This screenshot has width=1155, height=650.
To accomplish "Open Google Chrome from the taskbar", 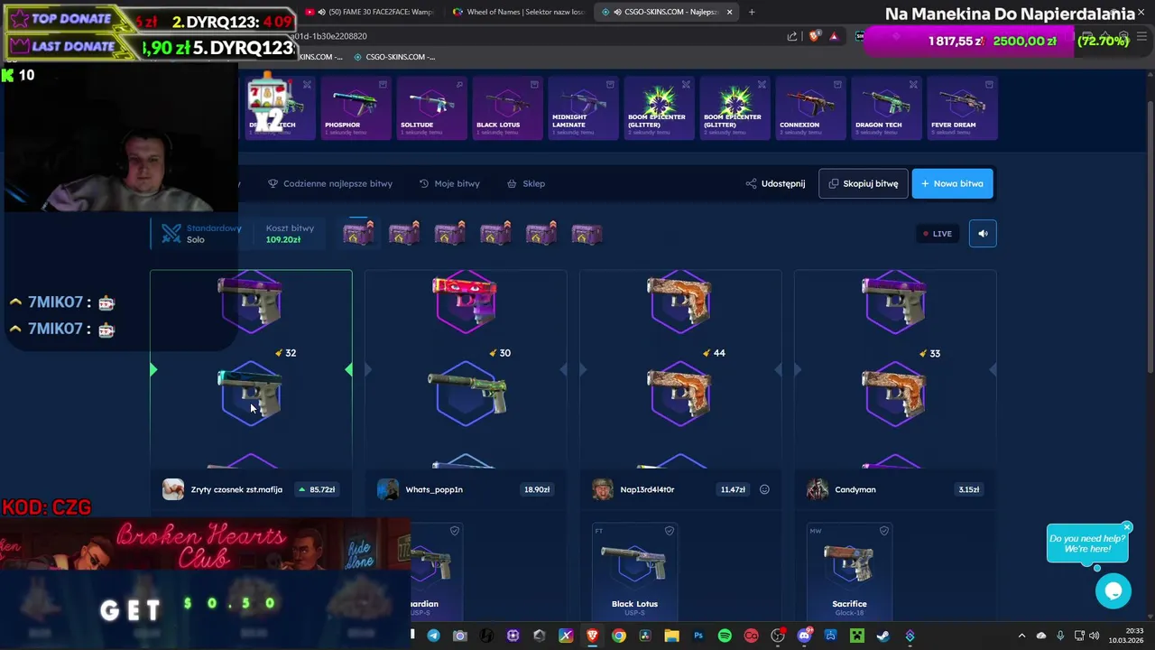I will (x=619, y=636).
